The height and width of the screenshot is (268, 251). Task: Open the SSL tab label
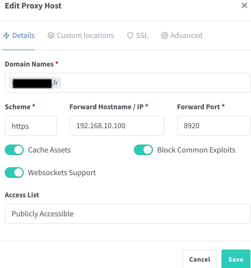point(142,36)
